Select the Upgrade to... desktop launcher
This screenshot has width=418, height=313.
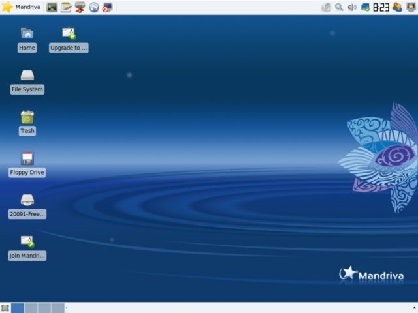click(x=69, y=40)
